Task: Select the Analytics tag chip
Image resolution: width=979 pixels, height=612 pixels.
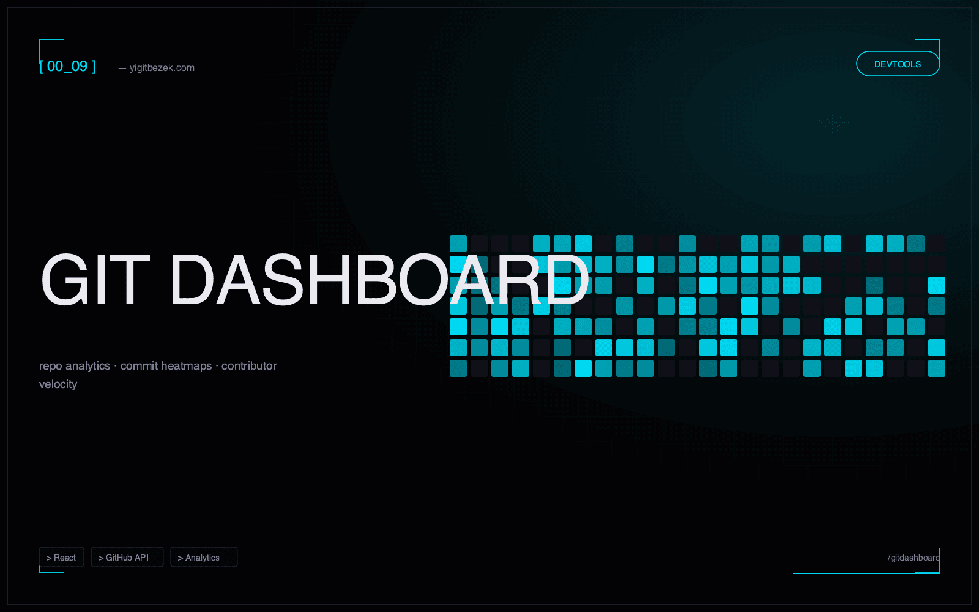Action: tap(204, 557)
